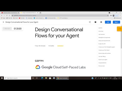The image size is (122, 91).
Task: Open Extract data with entities section
Action: coord(104,53)
